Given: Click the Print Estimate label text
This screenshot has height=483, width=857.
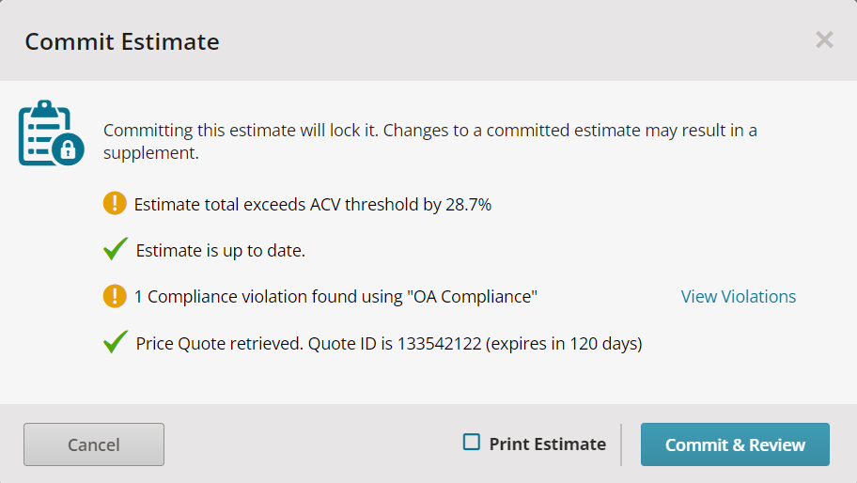Looking at the screenshot, I should coord(547,444).
